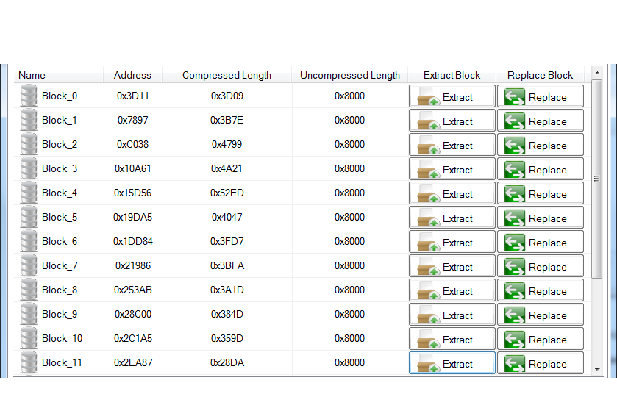The image size is (617, 408).
Task: Replace Block_3 contents
Action: pos(541,169)
